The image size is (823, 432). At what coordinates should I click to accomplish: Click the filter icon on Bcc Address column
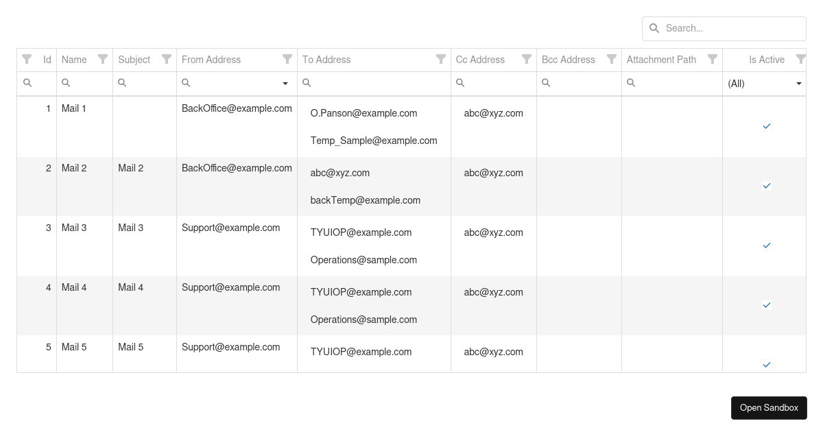coord(611,59)
